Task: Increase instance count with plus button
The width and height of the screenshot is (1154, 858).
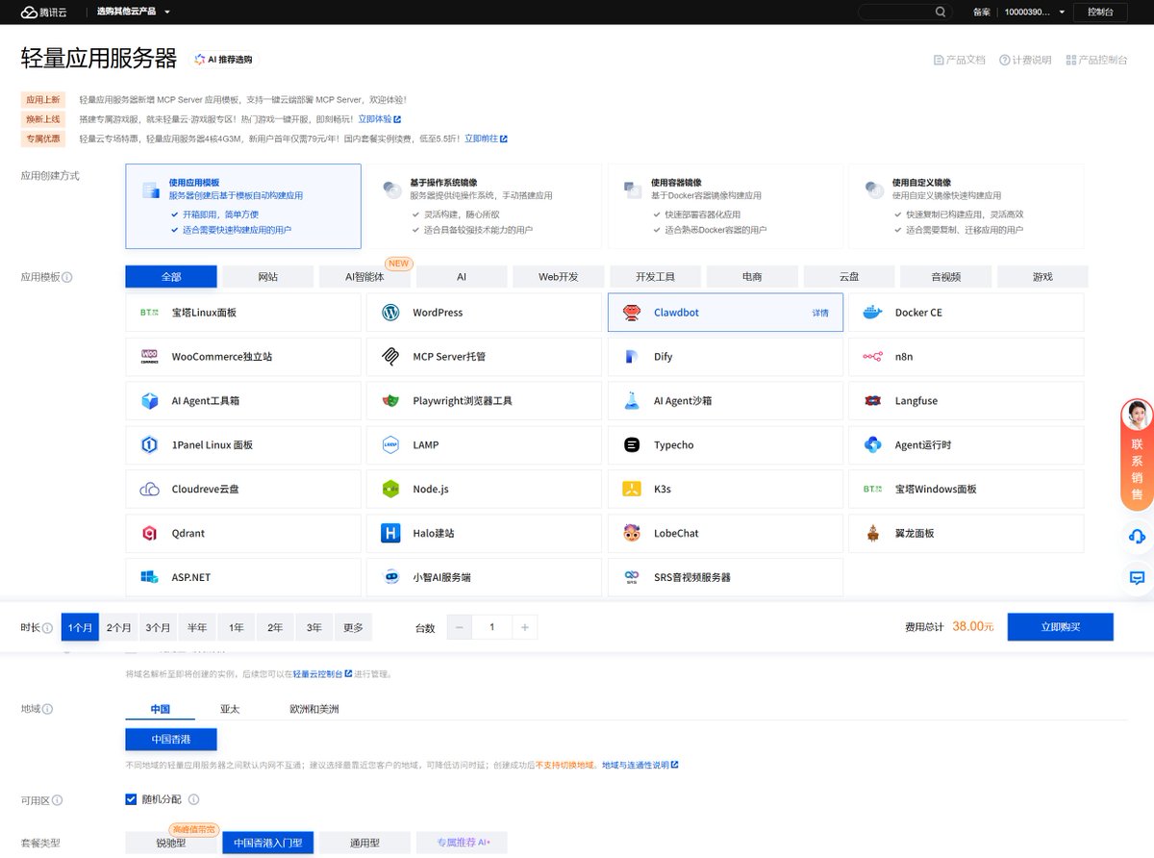Action: click(525, 627)
